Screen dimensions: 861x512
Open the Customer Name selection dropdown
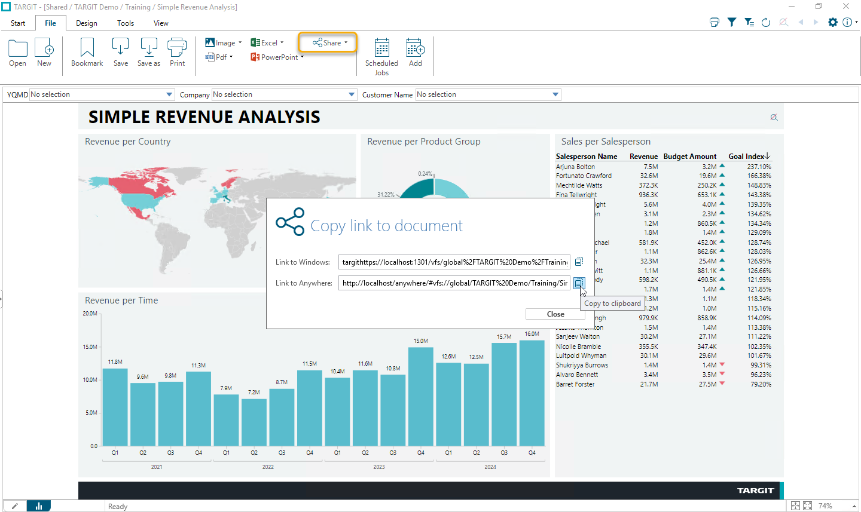pos(555,94)
